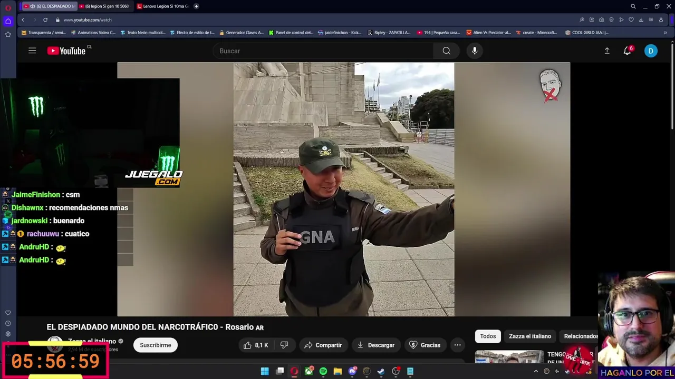The width and height of the screenshot is (675, 379).
Task: Open the Opera GX corner home icon
Action: coord(8,21)
